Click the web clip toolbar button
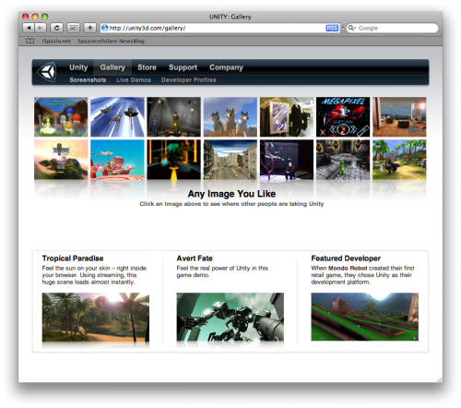 point(73,28)
